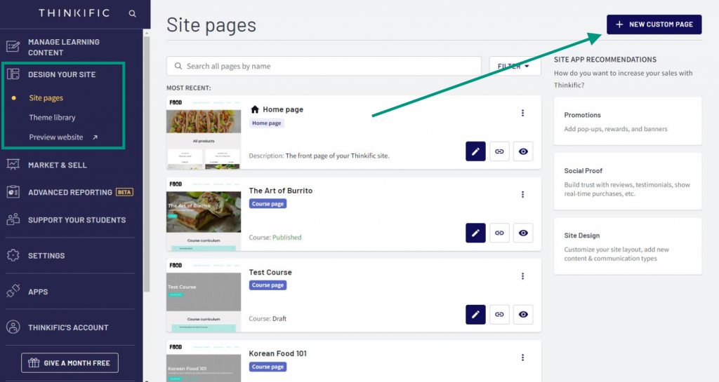Open Apps plug icon in the sidebar

13,292
